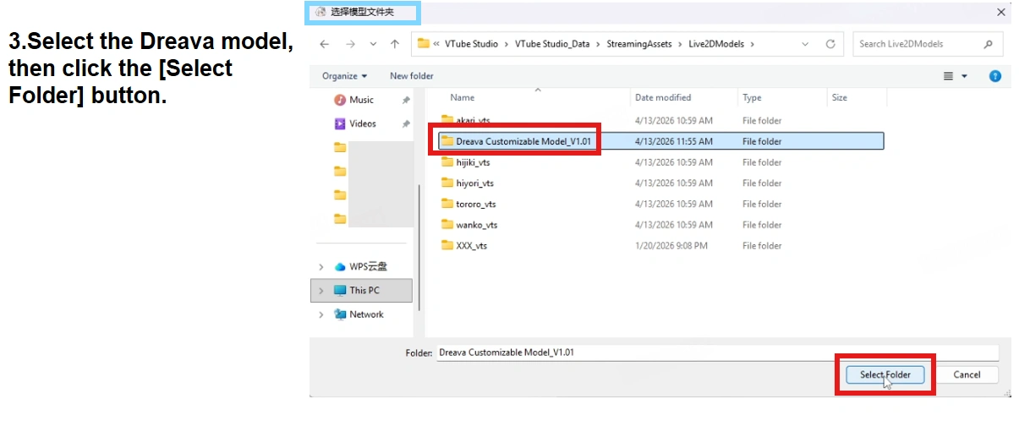The width and height of the screenshot is (1019, 421).
Task: Go forward with the right arrow
Action: (x=349, y=44)
